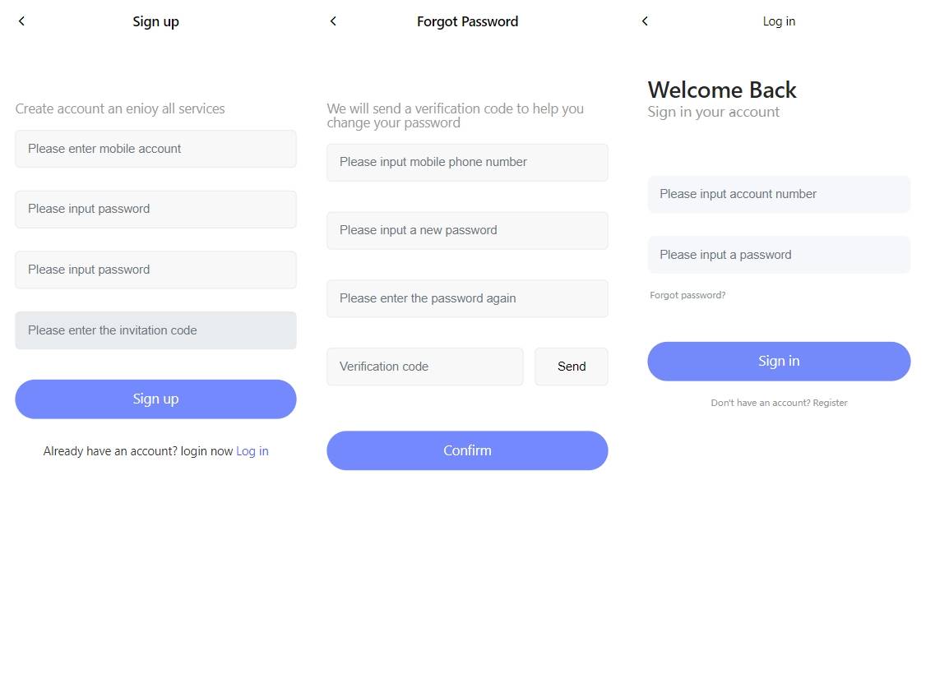Click the mobile account field on Sign up

click(x=155, y=149)
